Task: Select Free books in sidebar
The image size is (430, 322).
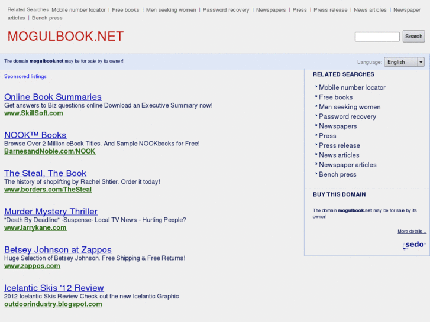Action: pos(336,97)
